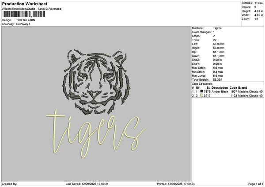Click the Code column header
Screen dimensions: 265x187
(233, 88)
